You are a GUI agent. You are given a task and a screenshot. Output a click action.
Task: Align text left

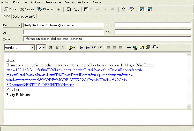point(108,48)
